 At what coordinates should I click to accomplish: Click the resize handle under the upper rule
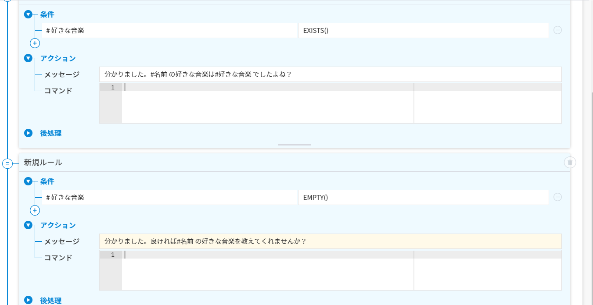(294, 145)
